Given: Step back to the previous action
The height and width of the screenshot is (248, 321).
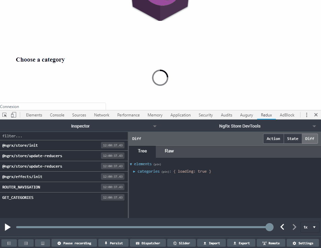Looking at the screenshot, I should coord(282,227).
